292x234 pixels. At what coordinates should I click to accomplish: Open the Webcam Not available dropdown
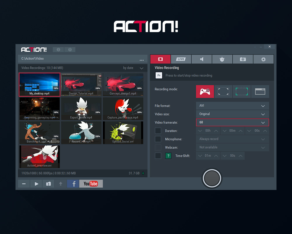pyautogui.click(x=232, y=147)
